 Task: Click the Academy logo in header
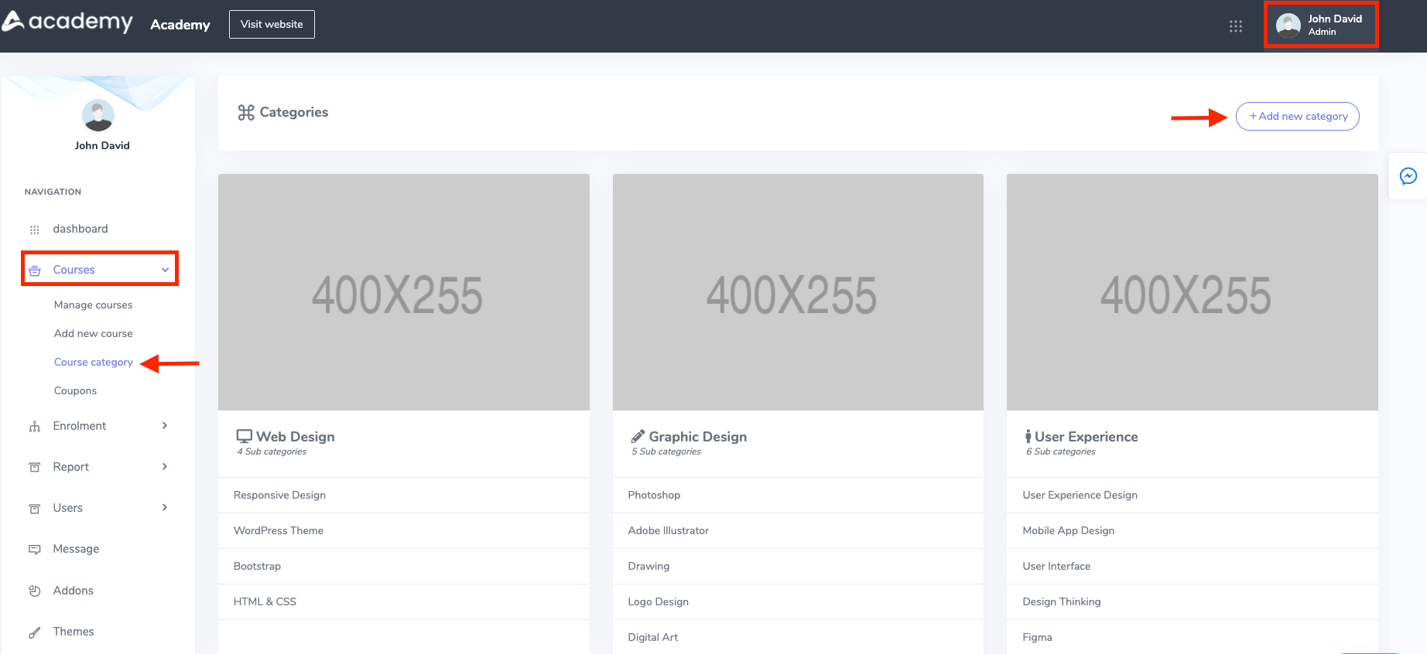[68, 22]
